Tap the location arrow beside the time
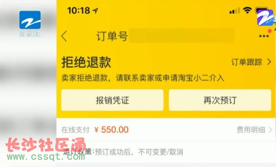Screen dimensions: 276x167 pyautogui.click(x=96, y=11)
